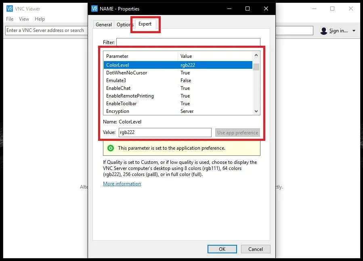The height and width of the screenshot is (261, 363).
Task: Select the EnableToolbar parameter
Action: pos(178,103)
